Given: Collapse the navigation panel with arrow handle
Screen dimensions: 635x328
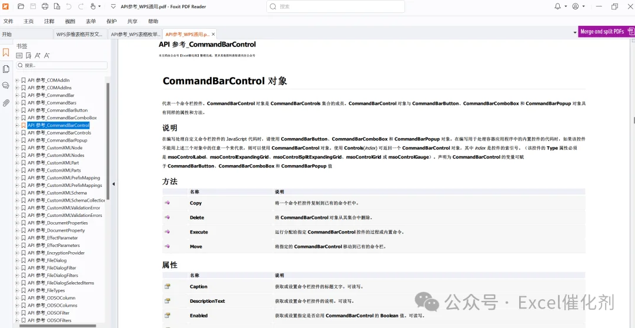Looking at the screenshot, I should pyautogui.click(x=113, y=184).
